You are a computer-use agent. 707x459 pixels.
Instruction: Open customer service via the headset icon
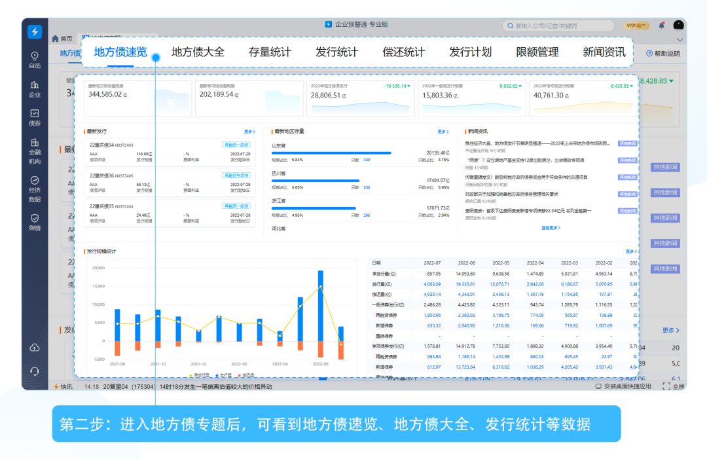[x=35, y=371]
